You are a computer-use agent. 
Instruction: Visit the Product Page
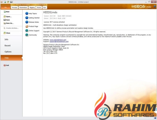[x=32, y=26]
